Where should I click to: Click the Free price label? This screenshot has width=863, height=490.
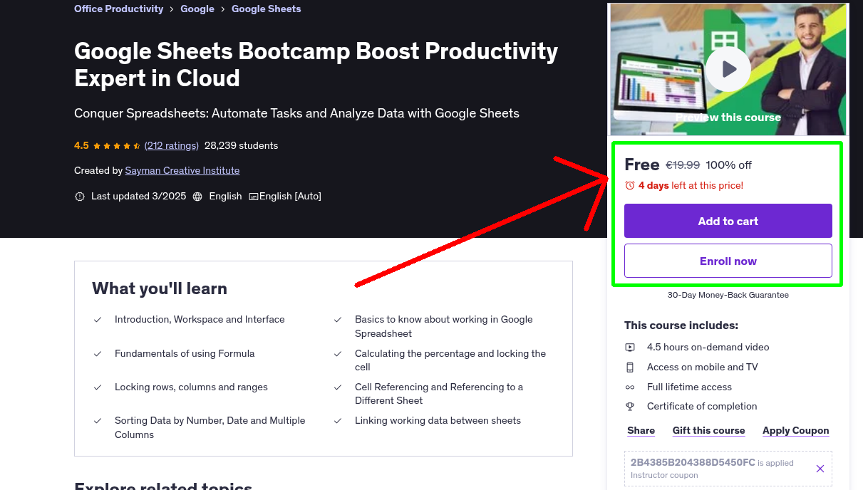642,165
